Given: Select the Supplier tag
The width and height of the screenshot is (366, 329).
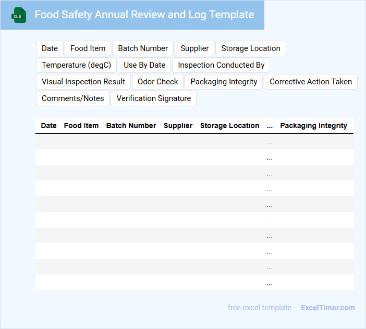Looking at the screenshot, I should [194, 48].
